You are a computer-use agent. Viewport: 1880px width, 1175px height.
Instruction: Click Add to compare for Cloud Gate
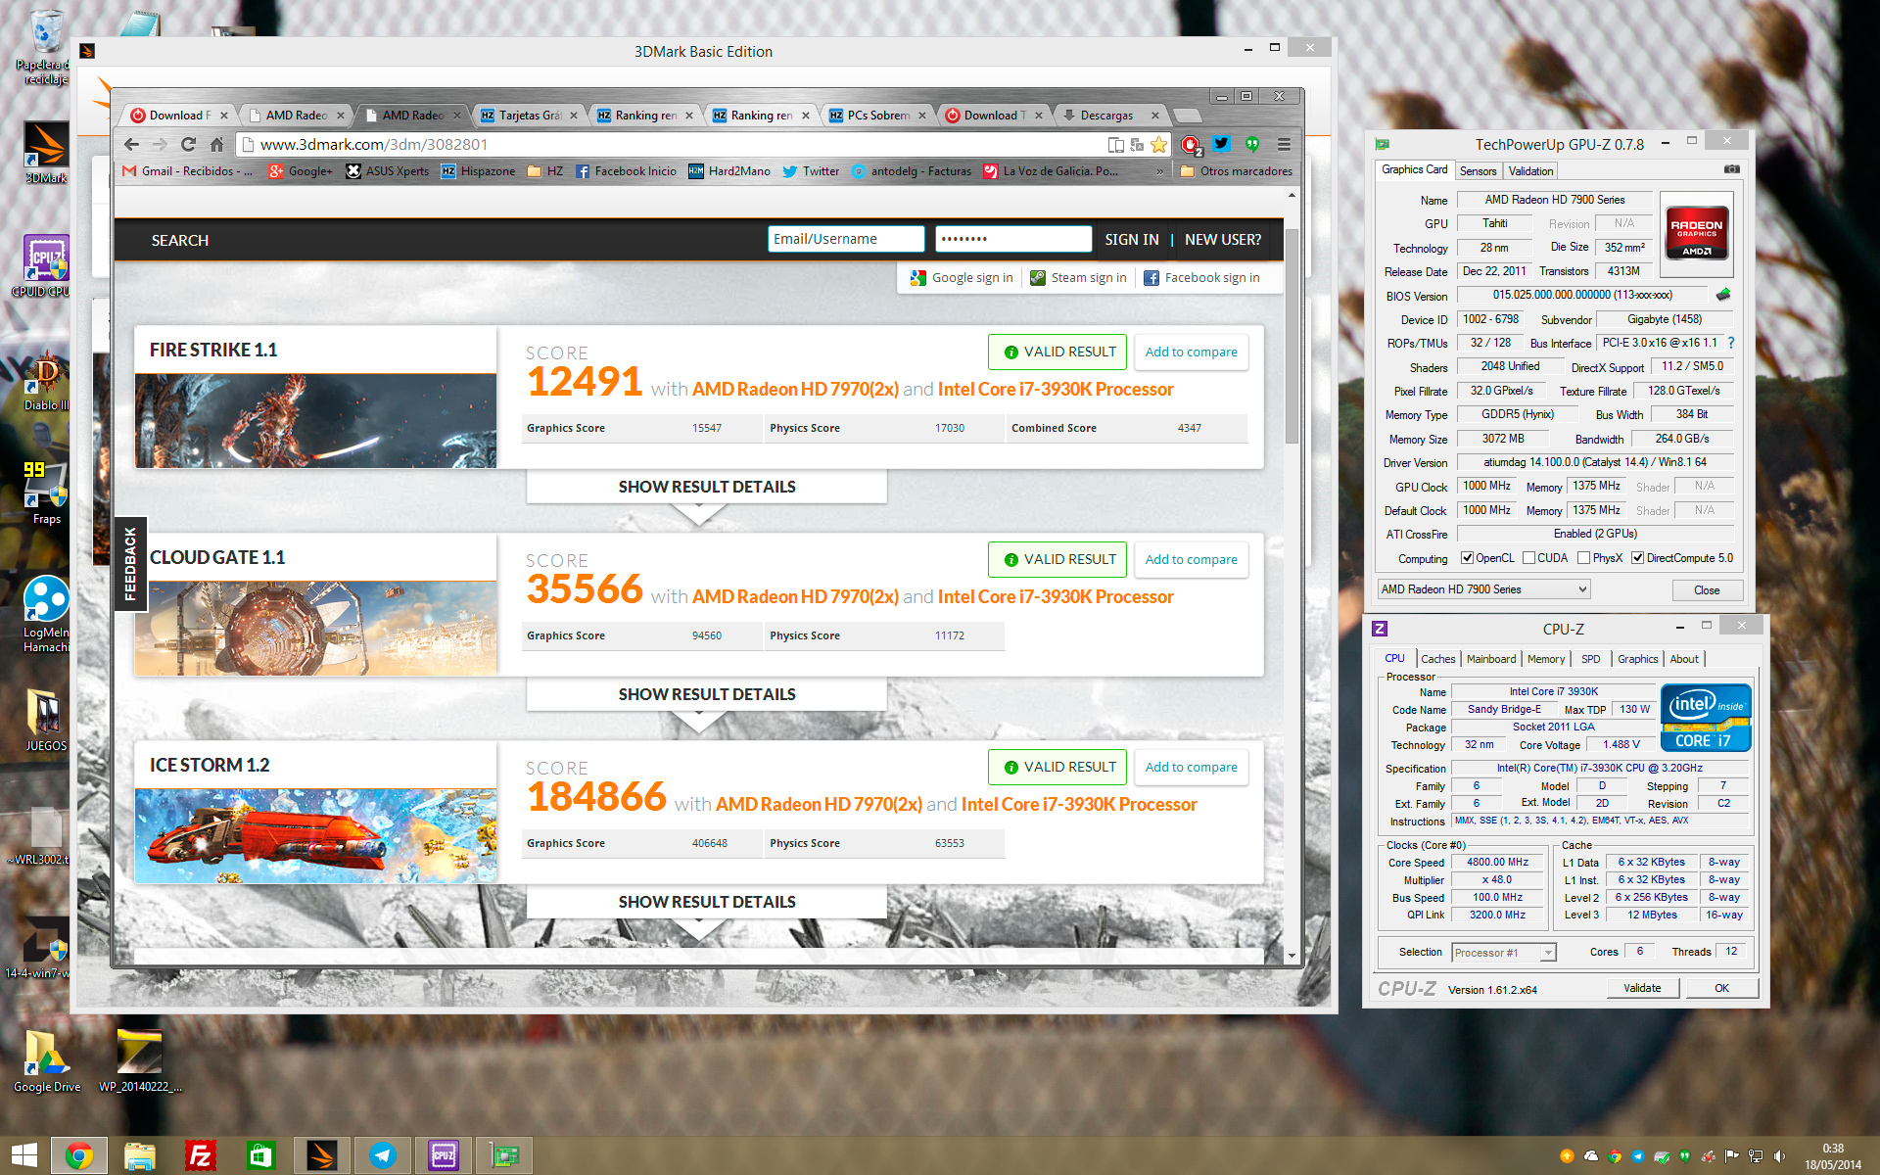[x=1191, y=560]
